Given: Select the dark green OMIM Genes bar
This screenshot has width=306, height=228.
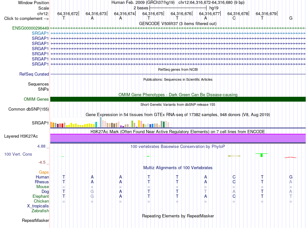Looking at the screenshot, I should point(178,99).
